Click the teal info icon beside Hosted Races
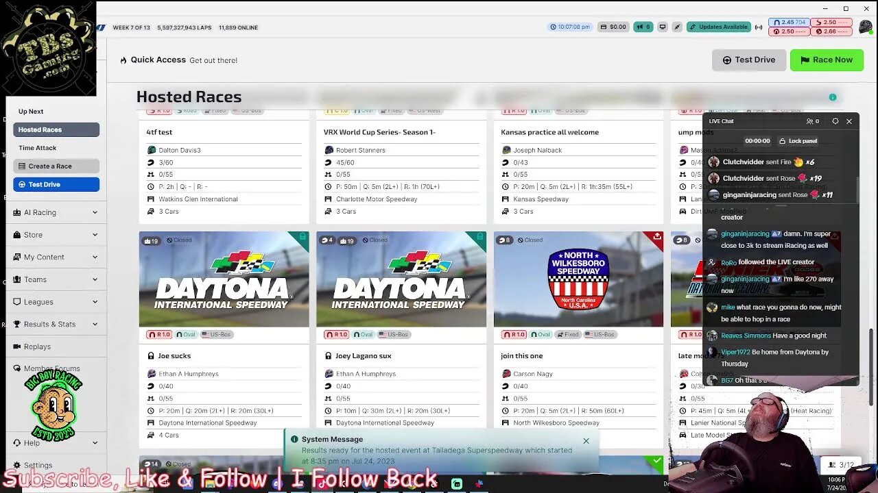The width and height of the screenshot is (878, 493). (x=833, y=97)
